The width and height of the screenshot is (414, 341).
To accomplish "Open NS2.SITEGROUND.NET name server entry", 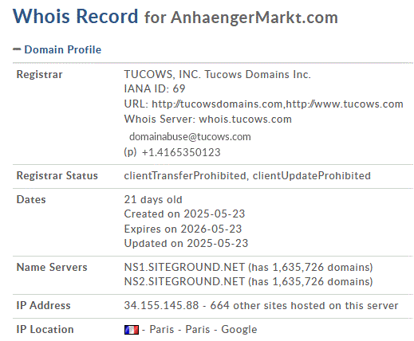I will coord(184,281).
